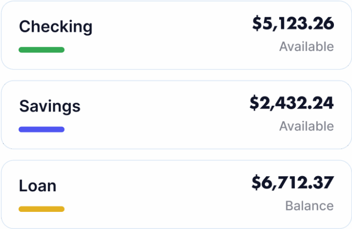This screenshot has width=352, height=229.
Task: Click the Loan account label
Action: 38,186
